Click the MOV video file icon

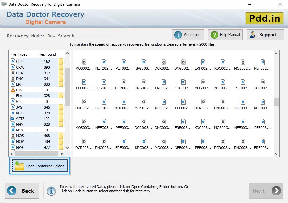[13, 141]
